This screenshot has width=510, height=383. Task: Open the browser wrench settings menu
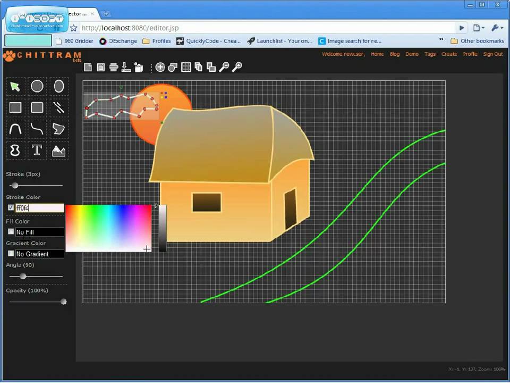[497, 28]
